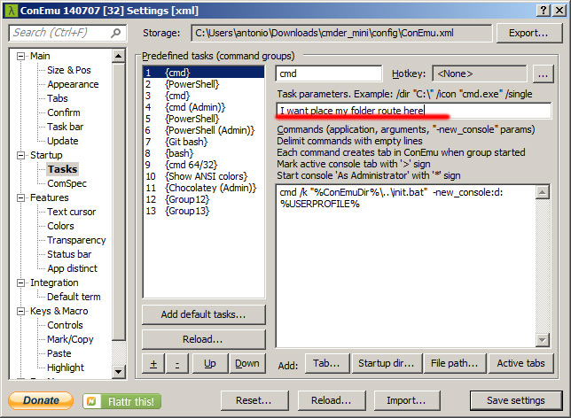Select the Tasks page under Startup
The height and width of the screenshot is (418, 571).
(62, 169)
